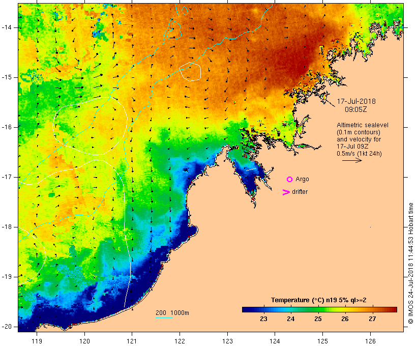Click the cyan isobath sample line under '200 1000m'

point(164,318)
